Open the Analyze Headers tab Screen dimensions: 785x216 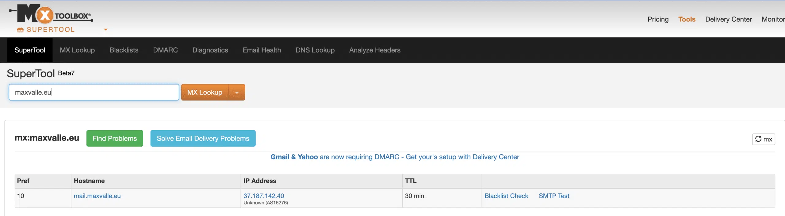click(374, 50)
